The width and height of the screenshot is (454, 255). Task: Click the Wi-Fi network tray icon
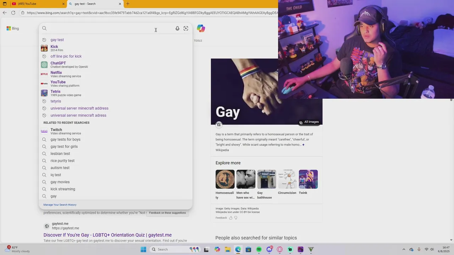pos(426,249)
